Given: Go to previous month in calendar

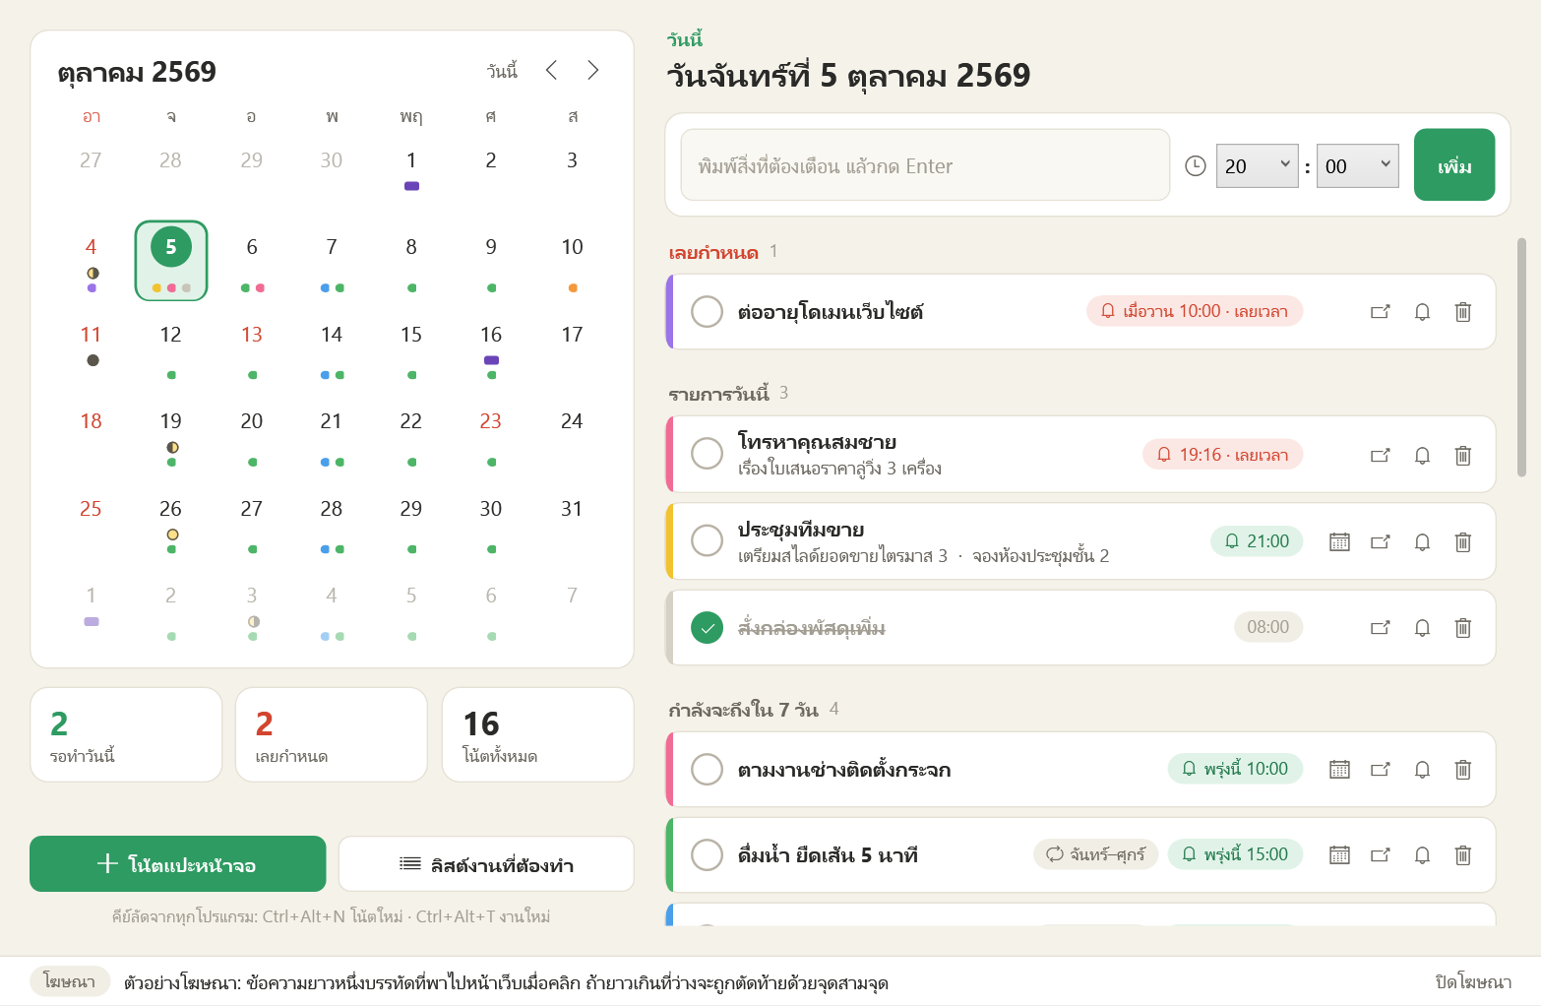Looking at the screenshot, I should coord(551,70).
